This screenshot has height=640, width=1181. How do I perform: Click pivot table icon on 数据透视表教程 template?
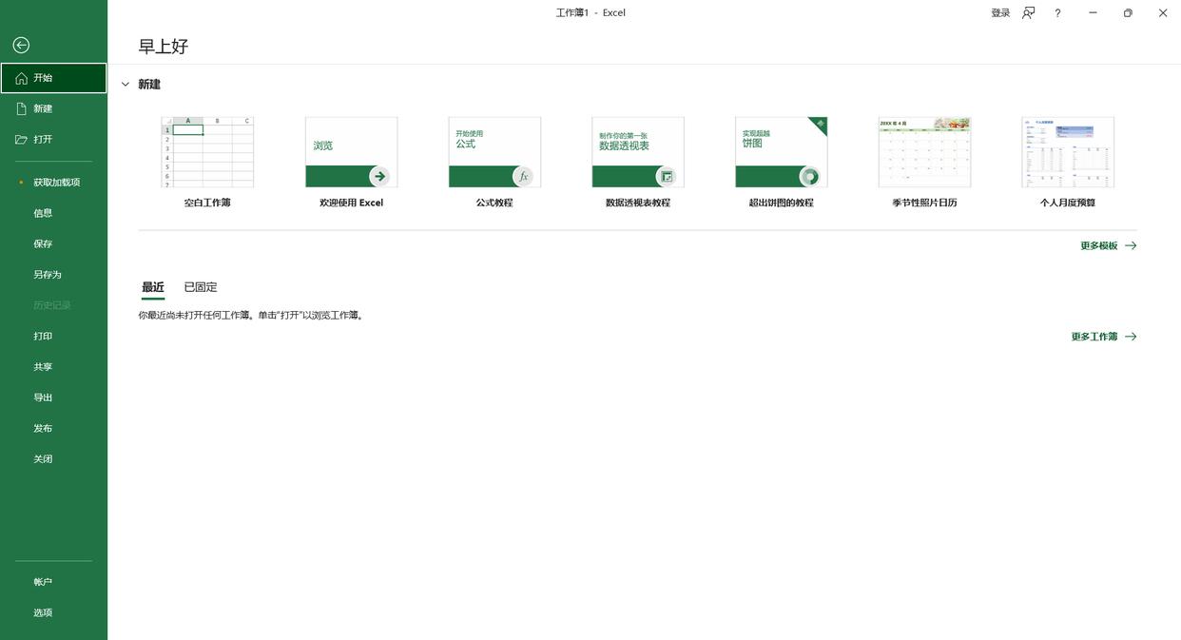click(x=667, y=176)
